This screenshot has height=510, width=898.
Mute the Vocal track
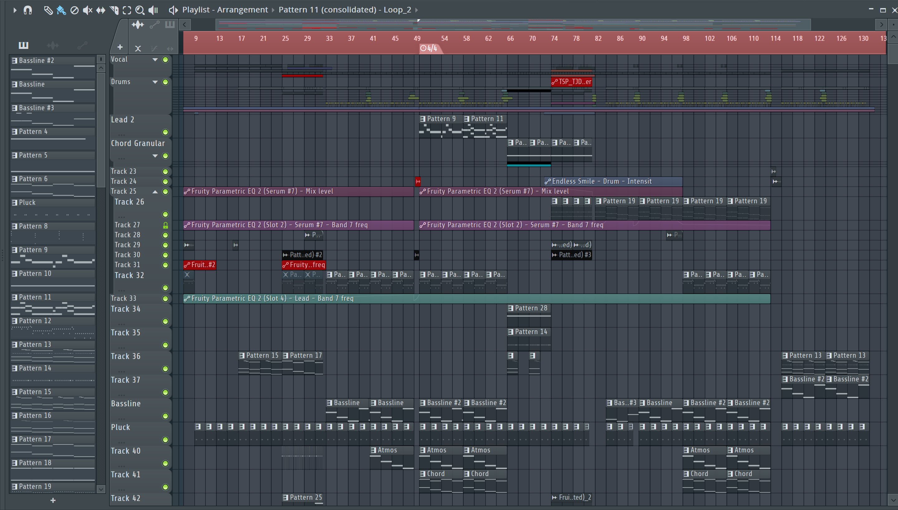(x=165, y=59)
